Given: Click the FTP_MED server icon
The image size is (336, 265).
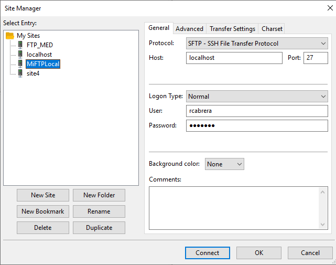Looking at the screenshot, I should pyautogui.click(x=20, y=45).
